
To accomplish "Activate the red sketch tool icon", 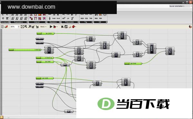I will [6, 27].
